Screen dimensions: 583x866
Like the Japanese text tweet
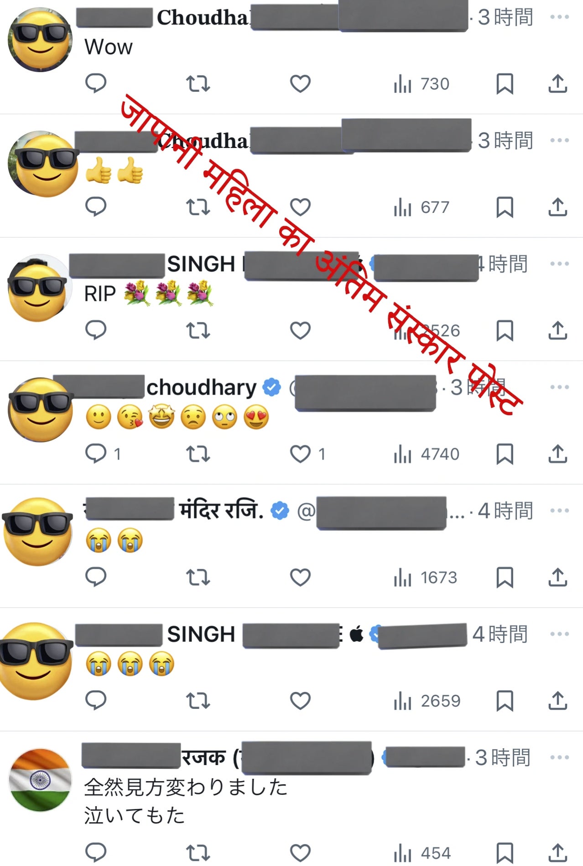300,853
